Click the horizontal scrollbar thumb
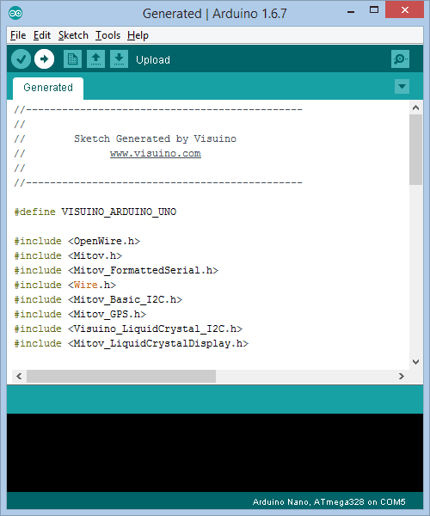Screen dimensions: 430x516 121,376
